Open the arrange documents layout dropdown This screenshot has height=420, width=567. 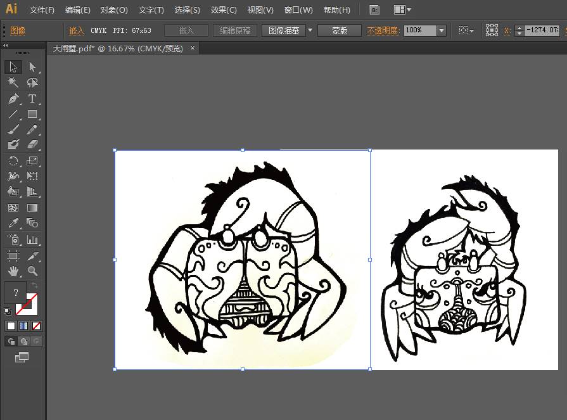pos(402,10)
